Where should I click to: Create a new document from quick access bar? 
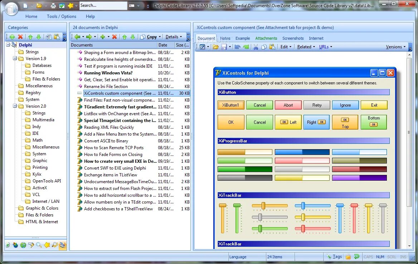[x=25, y=5]
